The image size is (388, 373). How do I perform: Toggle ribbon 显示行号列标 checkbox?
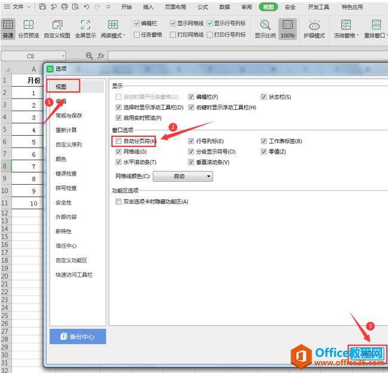pyautogui.click(x=210, y=23)
